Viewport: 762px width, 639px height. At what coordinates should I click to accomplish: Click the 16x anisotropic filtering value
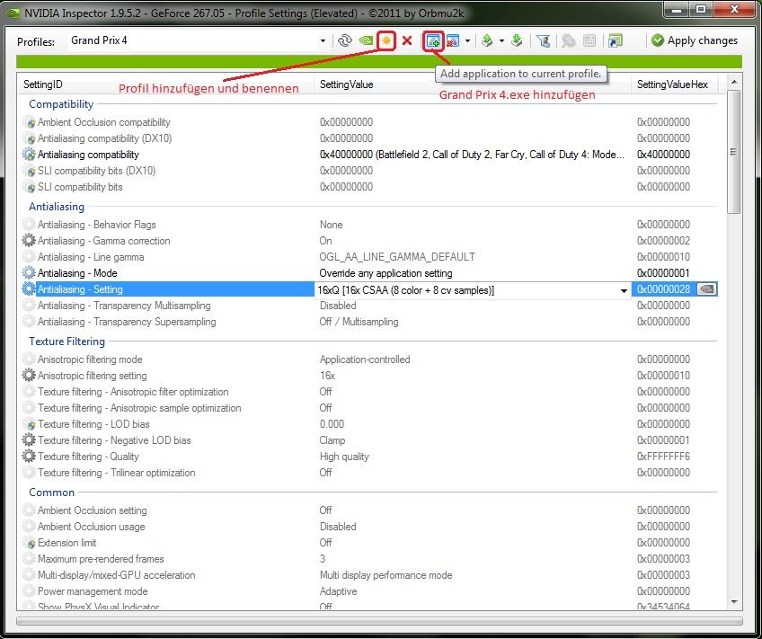click(328, 376)
